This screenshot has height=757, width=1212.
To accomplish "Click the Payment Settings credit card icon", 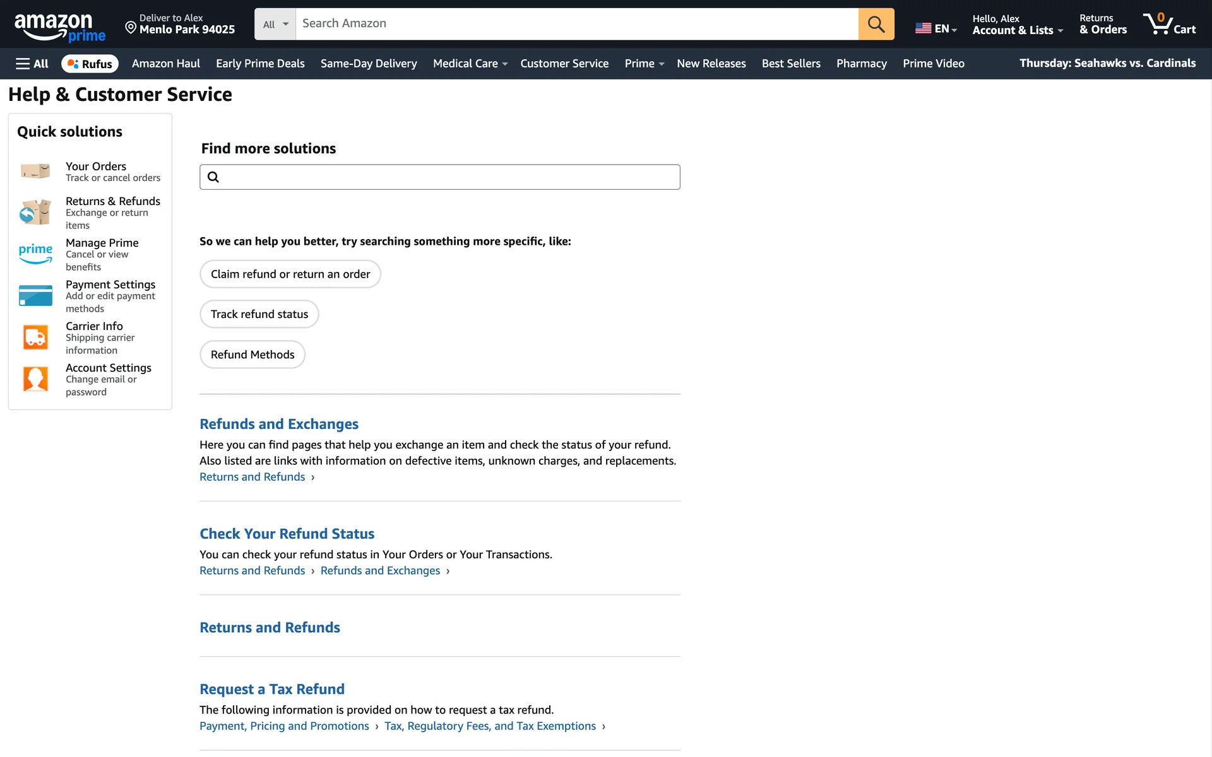I will pos(35,295).
